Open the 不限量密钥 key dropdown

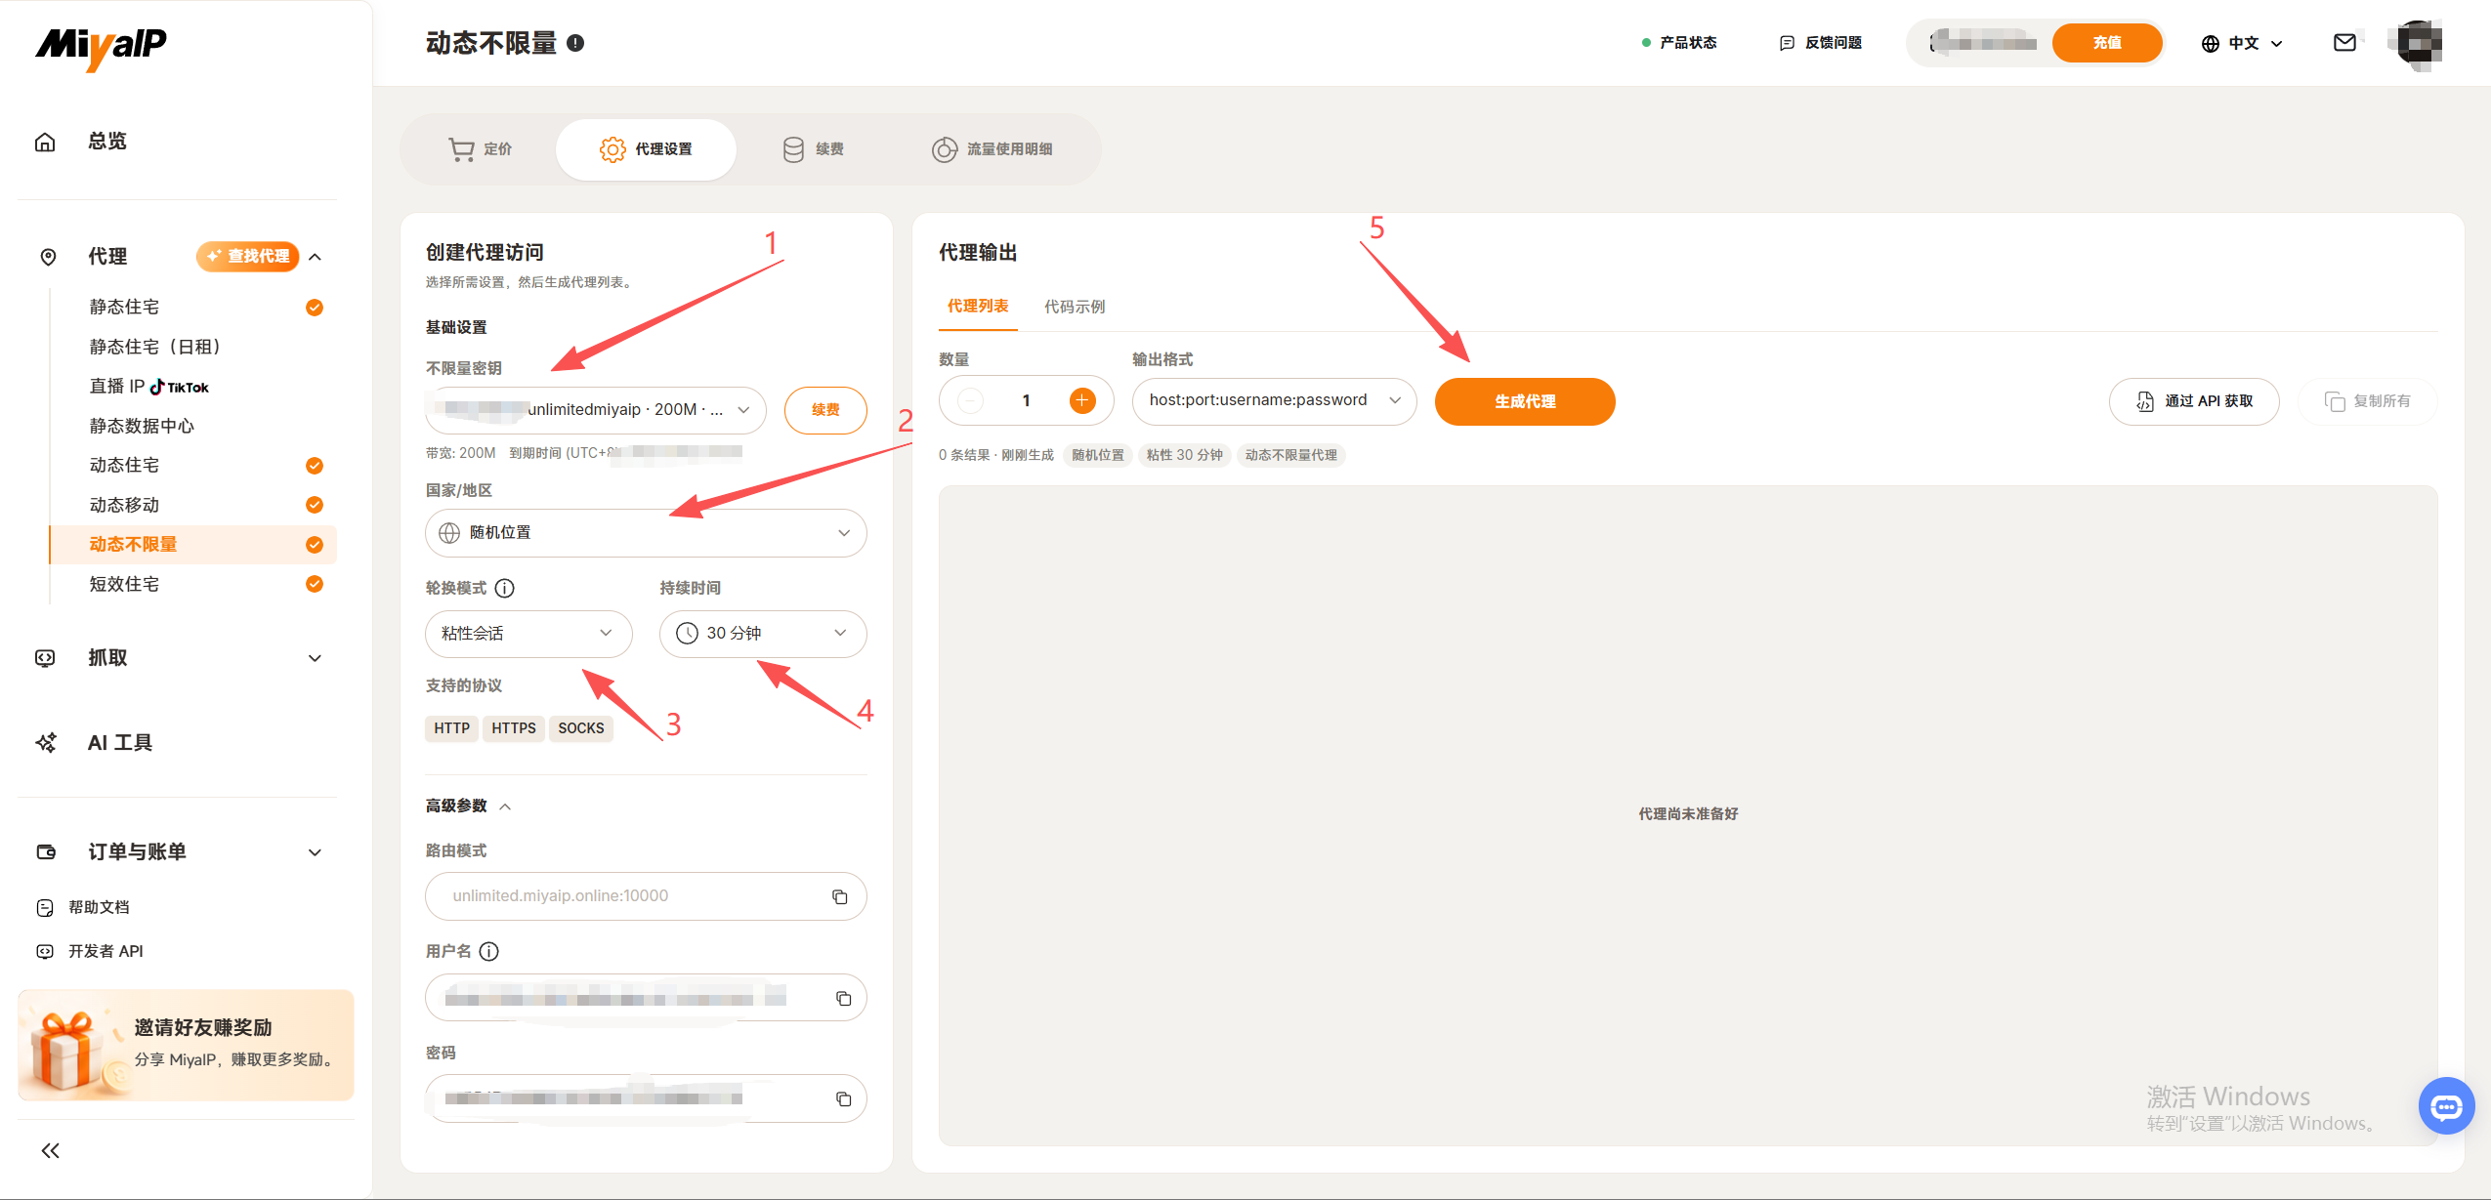click(596, 410)
